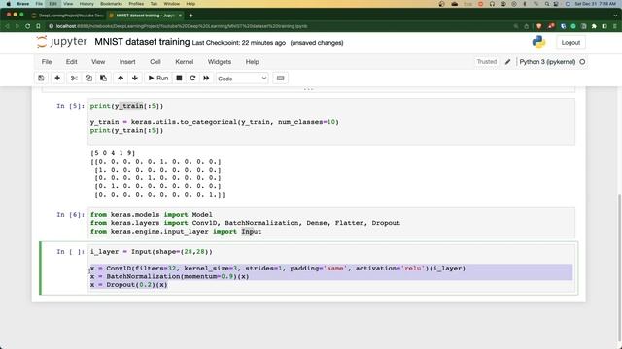The image size is (622, 349).
Task: Close the MNIST dataset training tab
Action: [180, 16]
